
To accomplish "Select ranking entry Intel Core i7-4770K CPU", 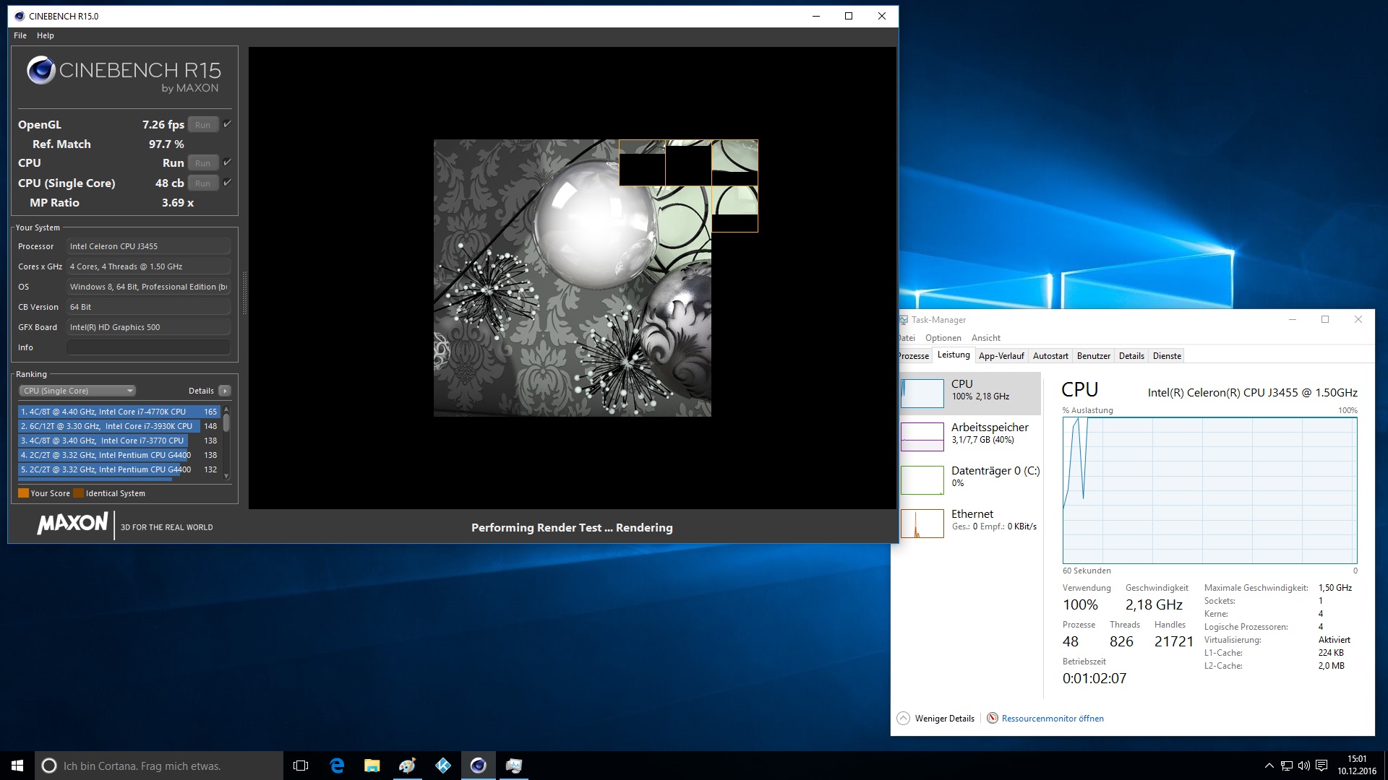I will pos(119,412).
